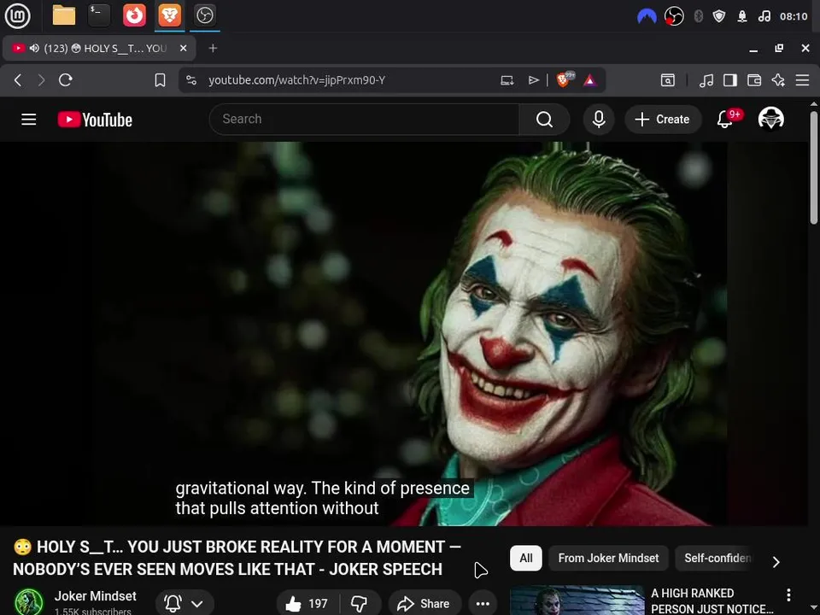Screen dimensions: 820x615
Task: Click the URL in address bar
Action: 296,80
